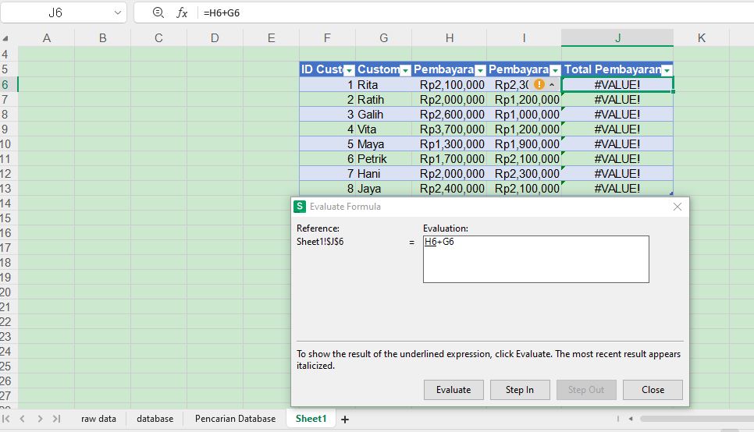
Task: Click the ID cell with value 7
Action: tap(328, 173)
